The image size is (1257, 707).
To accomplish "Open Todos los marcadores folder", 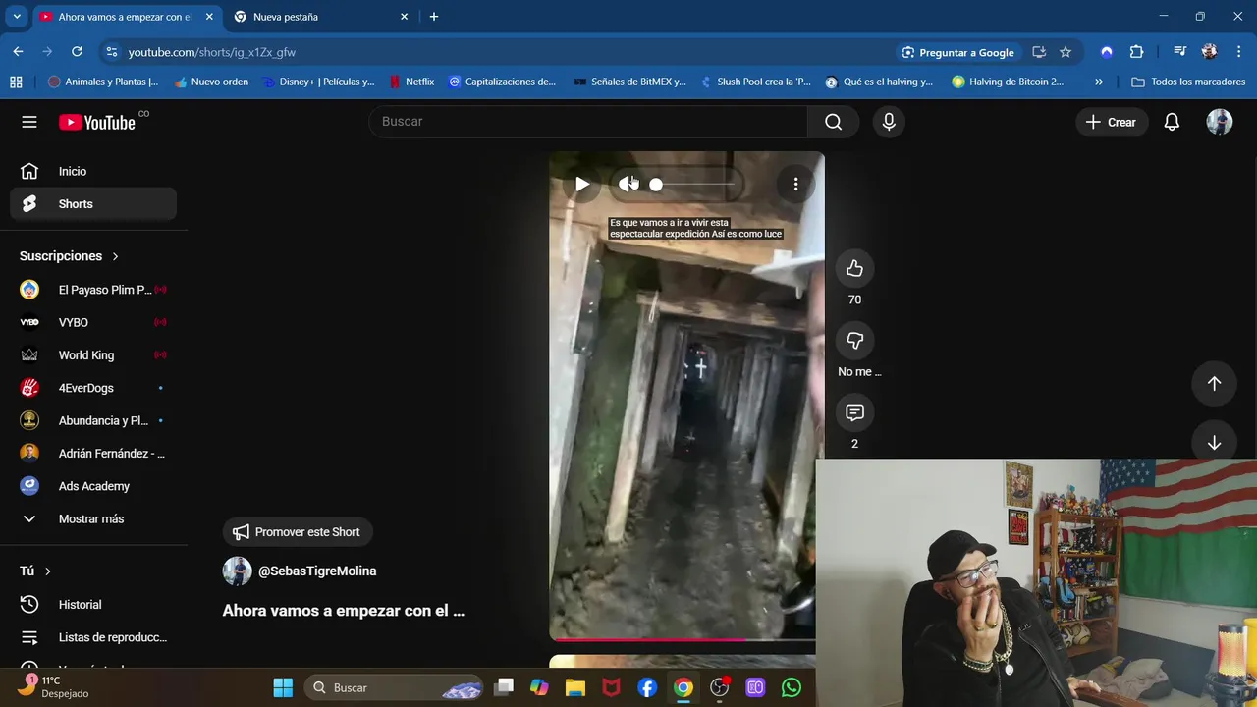I will [1188, 82].
